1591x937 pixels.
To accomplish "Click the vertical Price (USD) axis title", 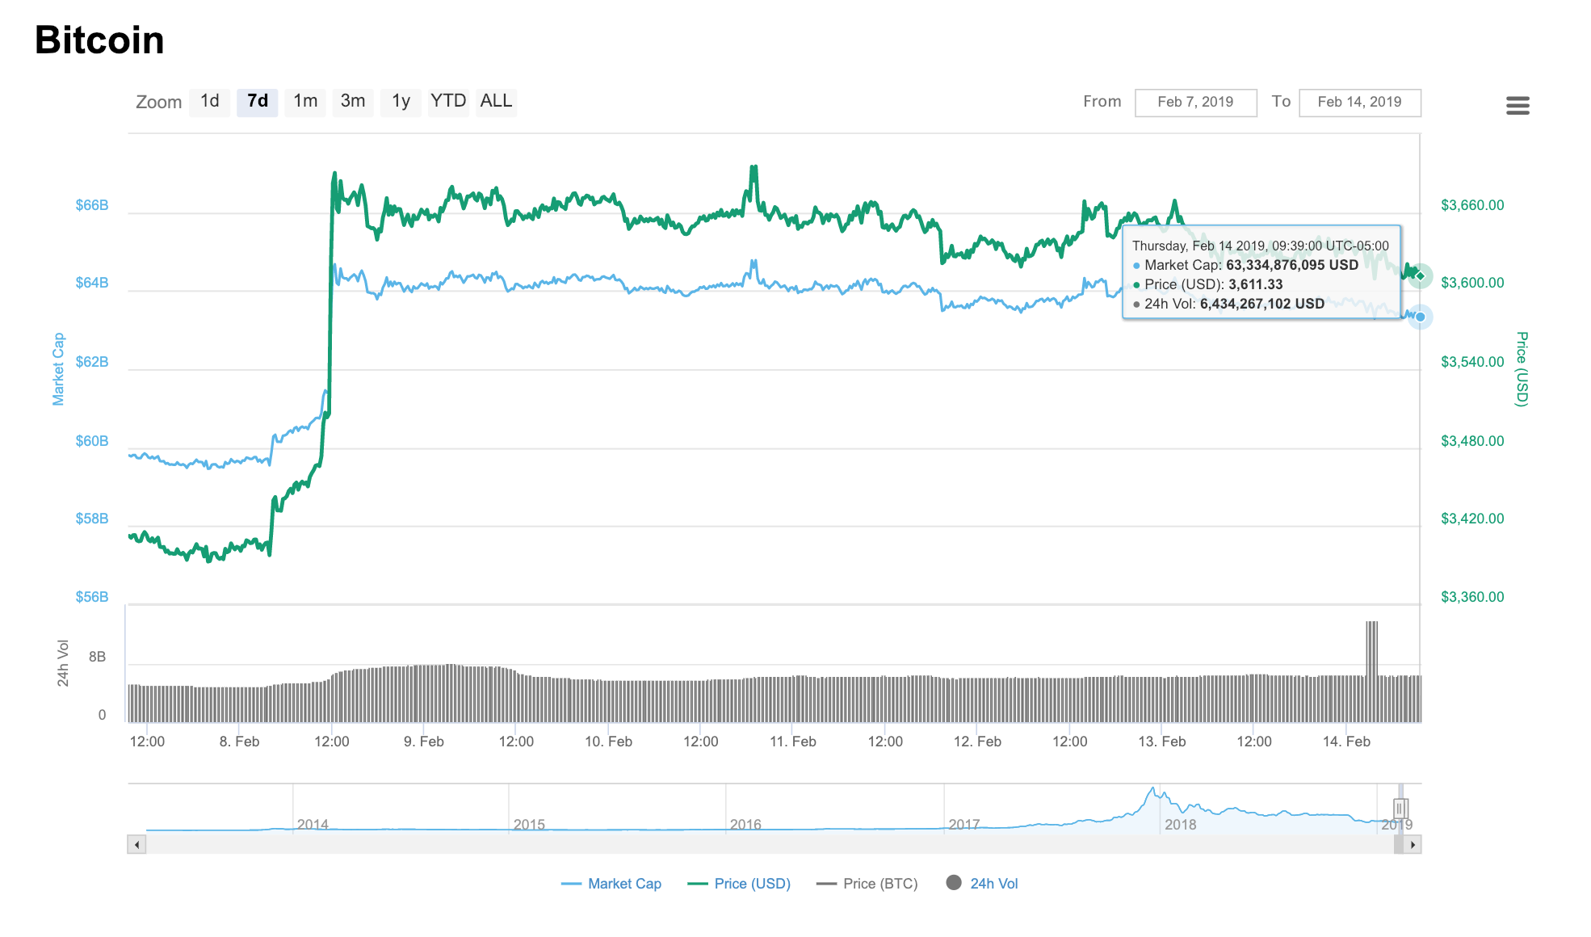I will [1522, 369].
